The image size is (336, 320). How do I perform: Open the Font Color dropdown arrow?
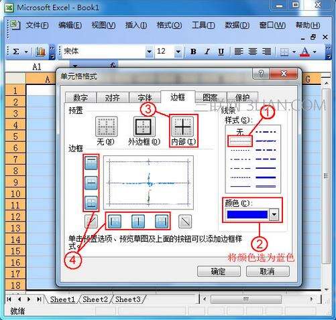(315, 52)
